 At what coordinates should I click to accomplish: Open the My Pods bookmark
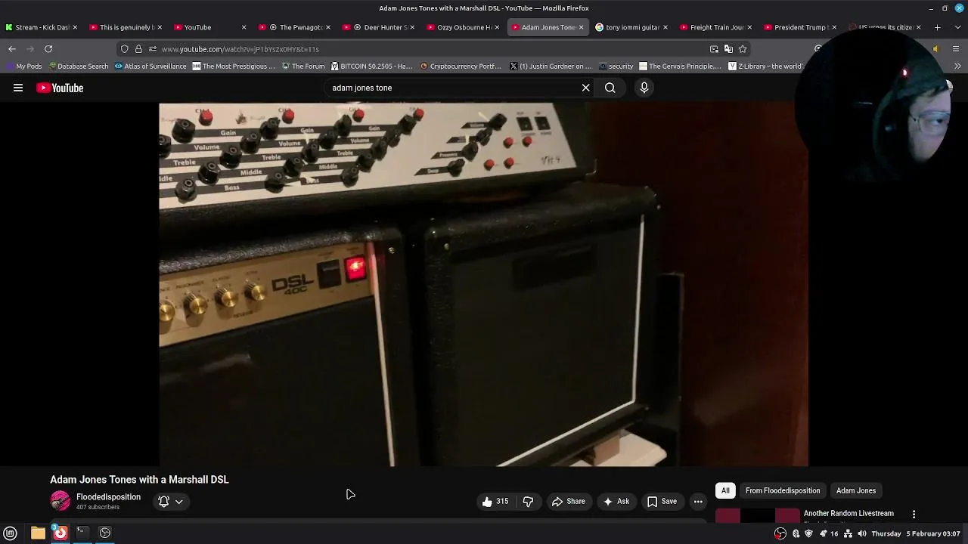[23, 66]
